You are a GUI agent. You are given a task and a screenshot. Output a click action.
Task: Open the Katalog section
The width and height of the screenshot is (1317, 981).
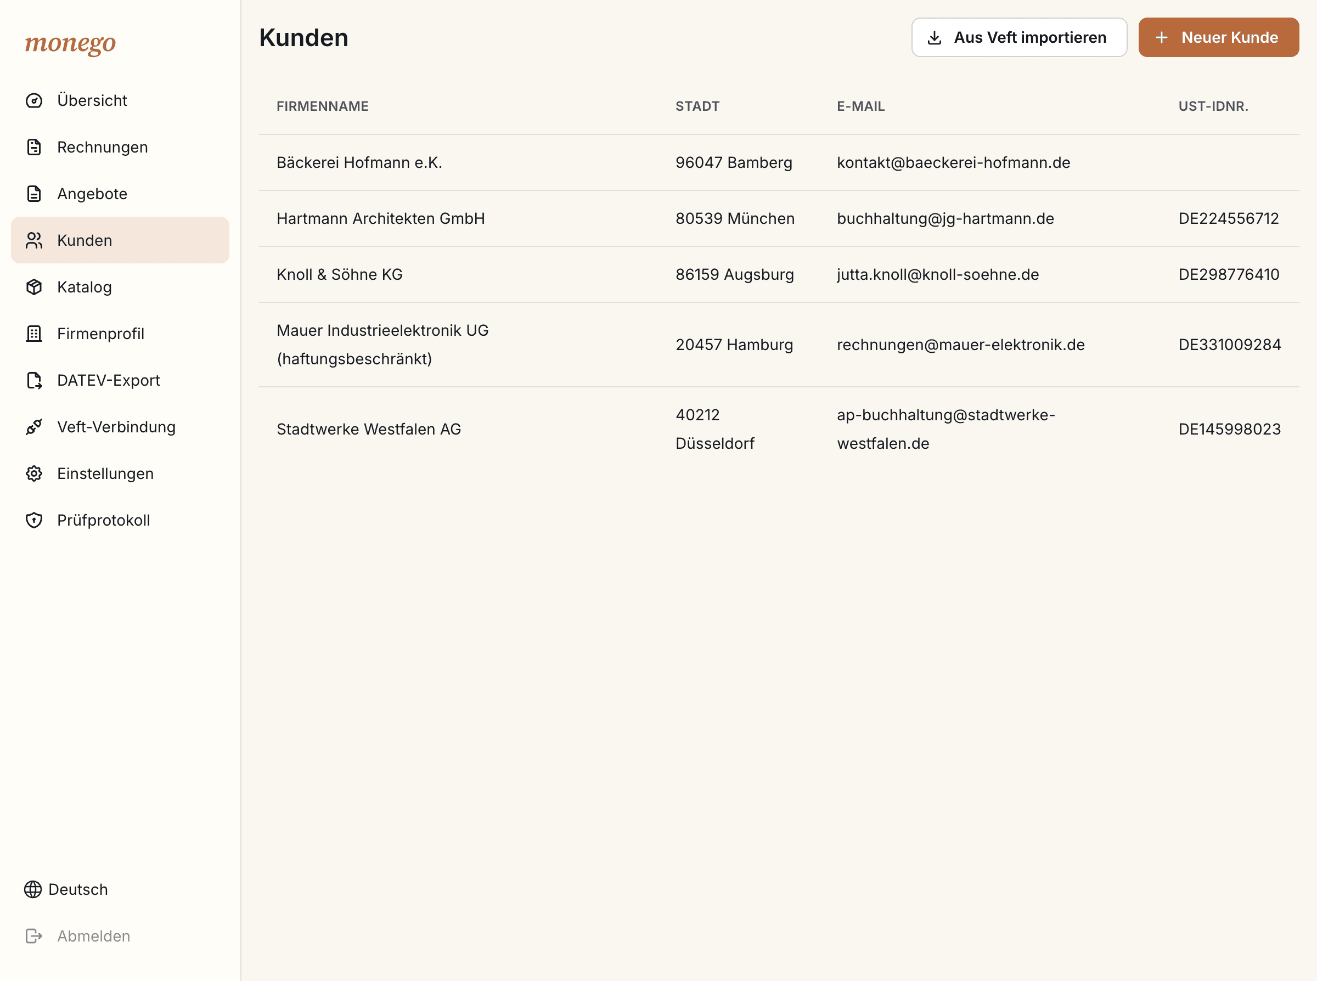coord(120,287)
